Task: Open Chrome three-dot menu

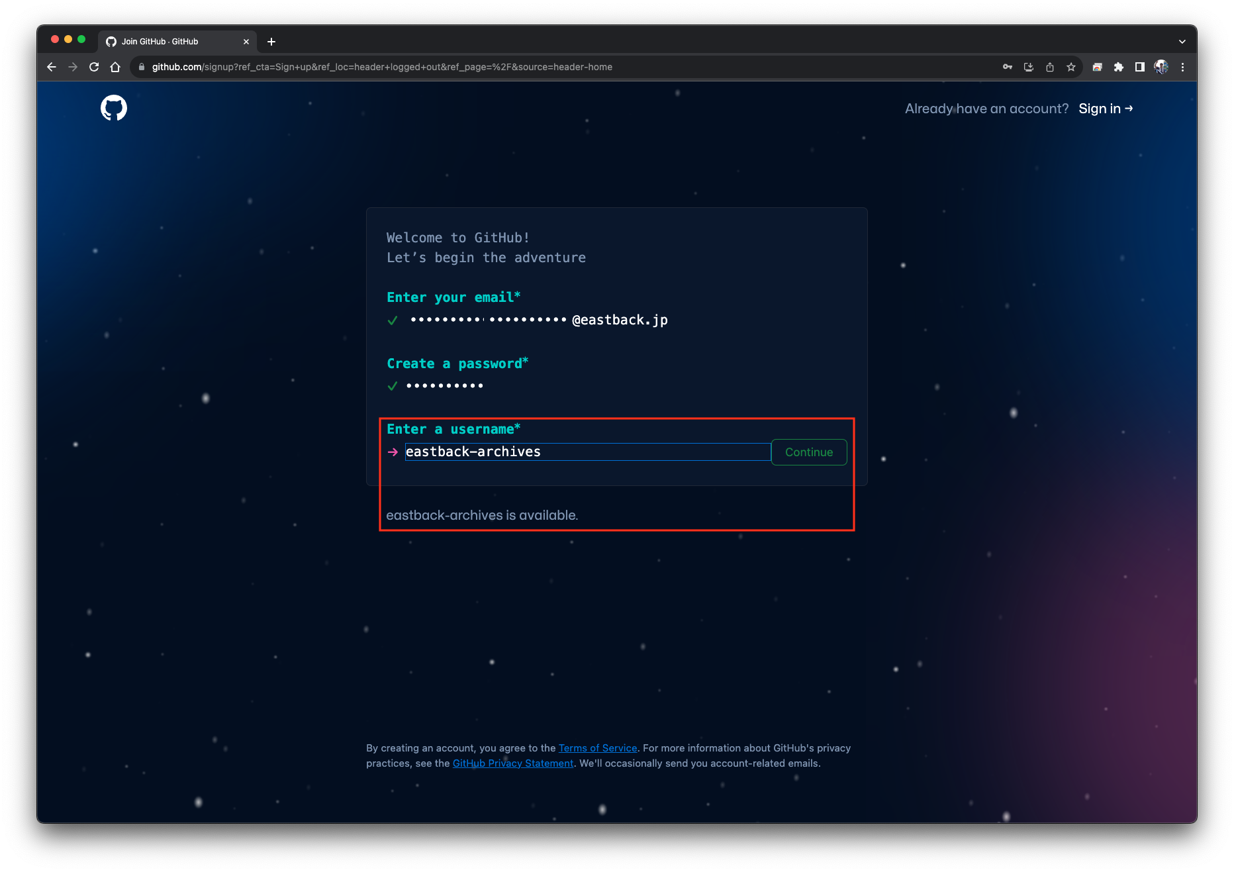Action: pyautogui.click(x=1182, y=67)
